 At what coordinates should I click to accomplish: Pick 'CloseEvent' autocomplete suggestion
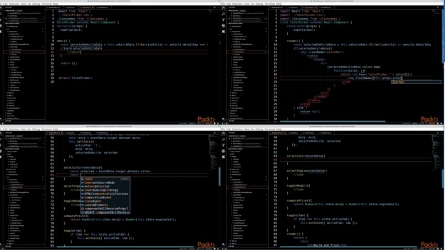coord(105,201)
